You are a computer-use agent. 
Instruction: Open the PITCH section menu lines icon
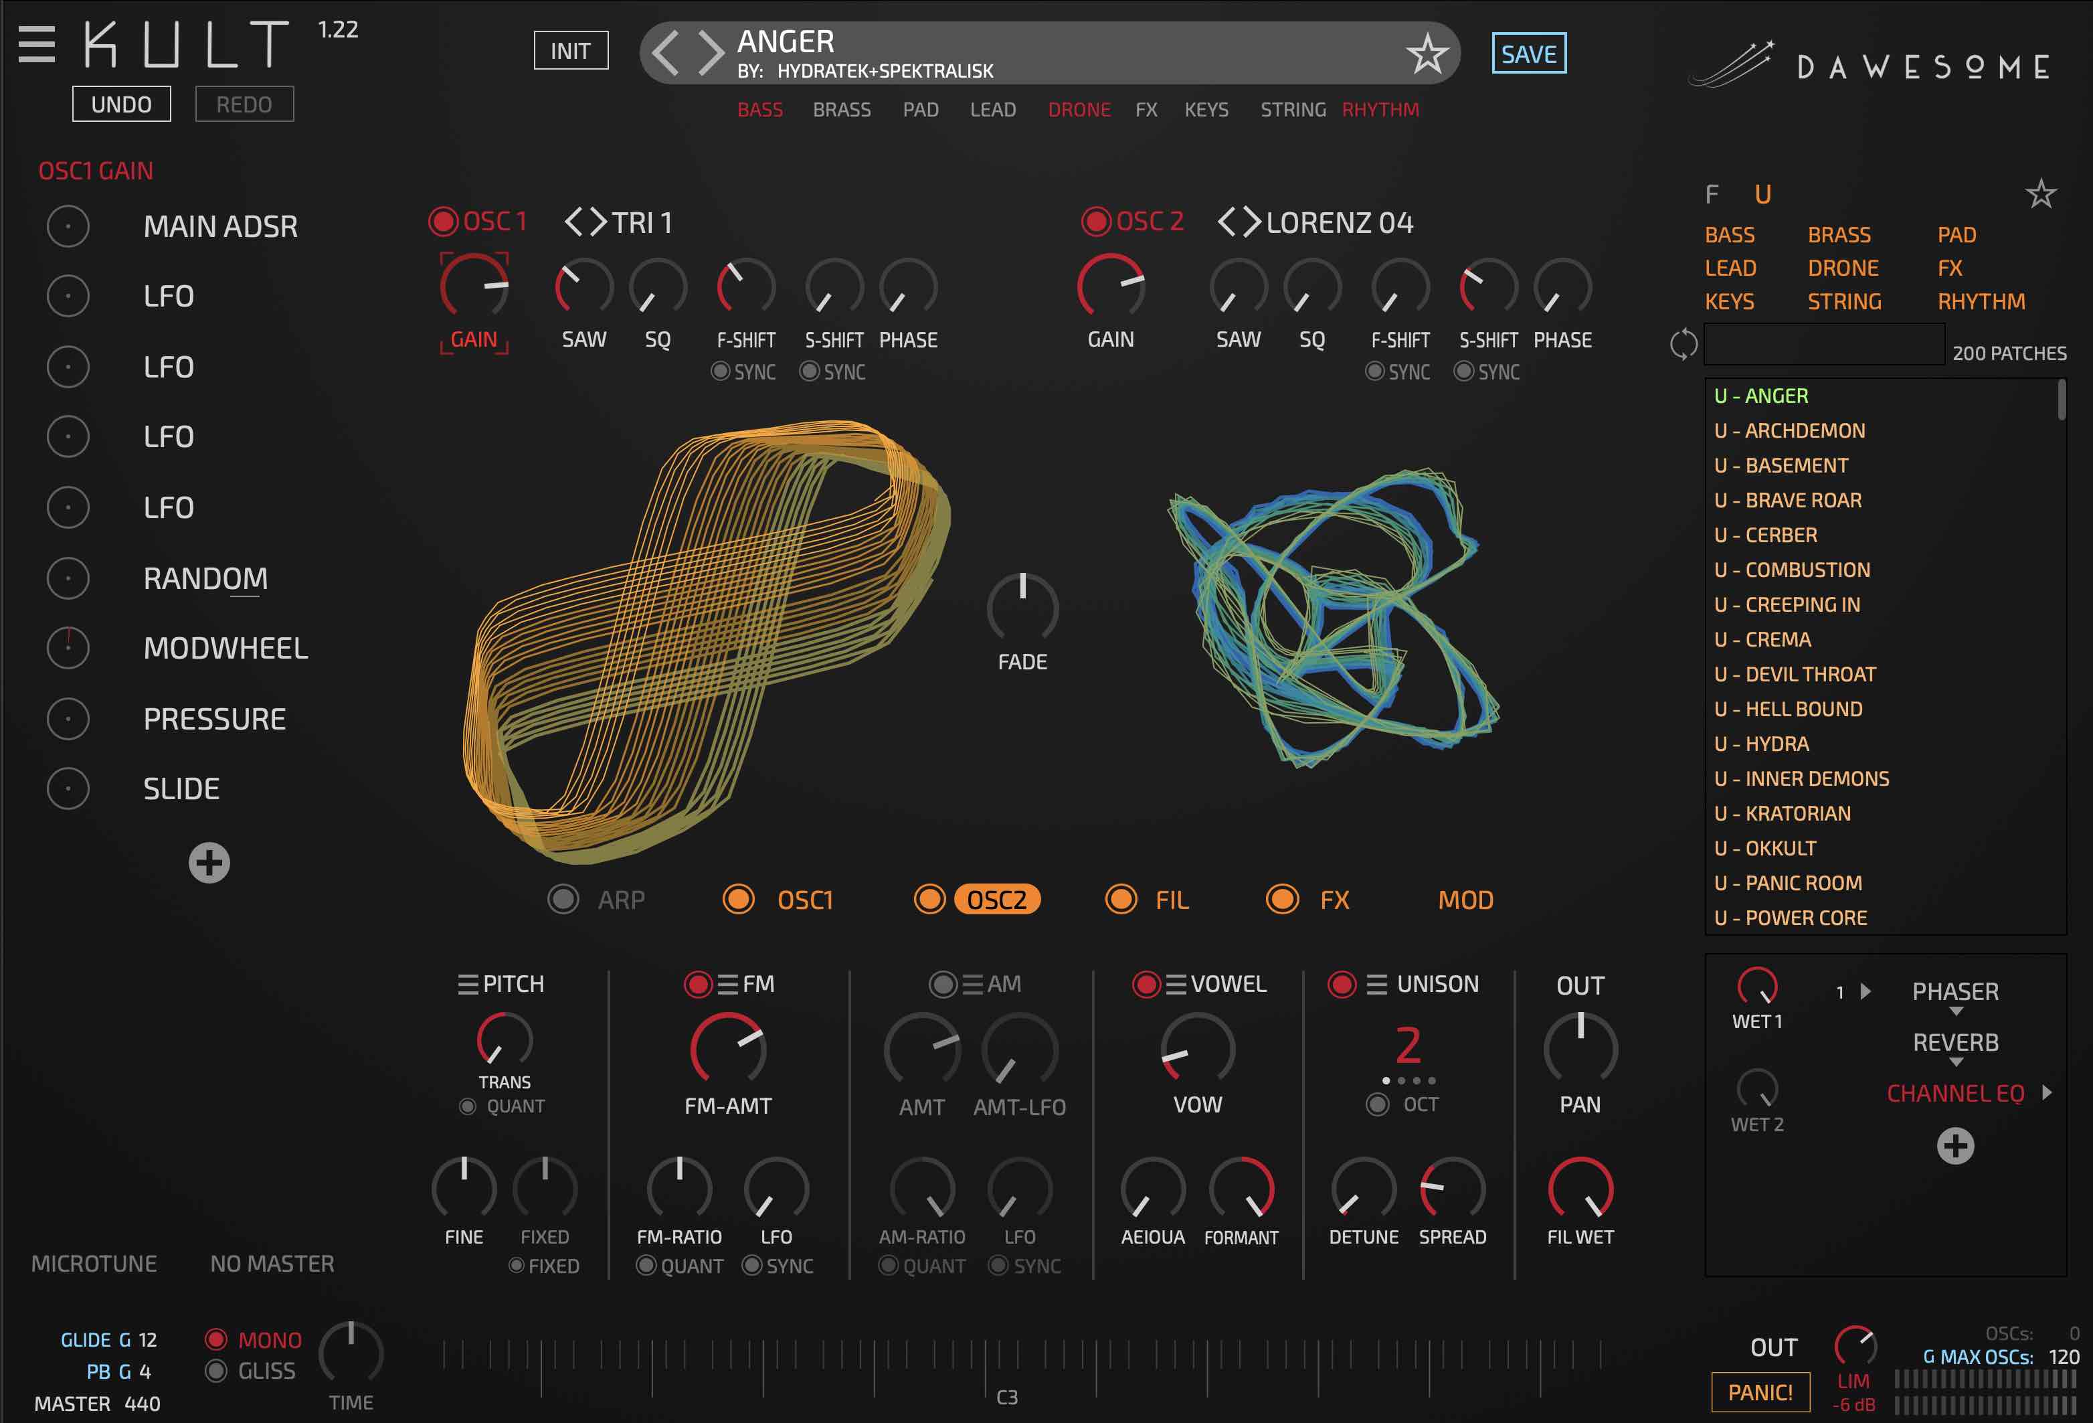[468, 985]
